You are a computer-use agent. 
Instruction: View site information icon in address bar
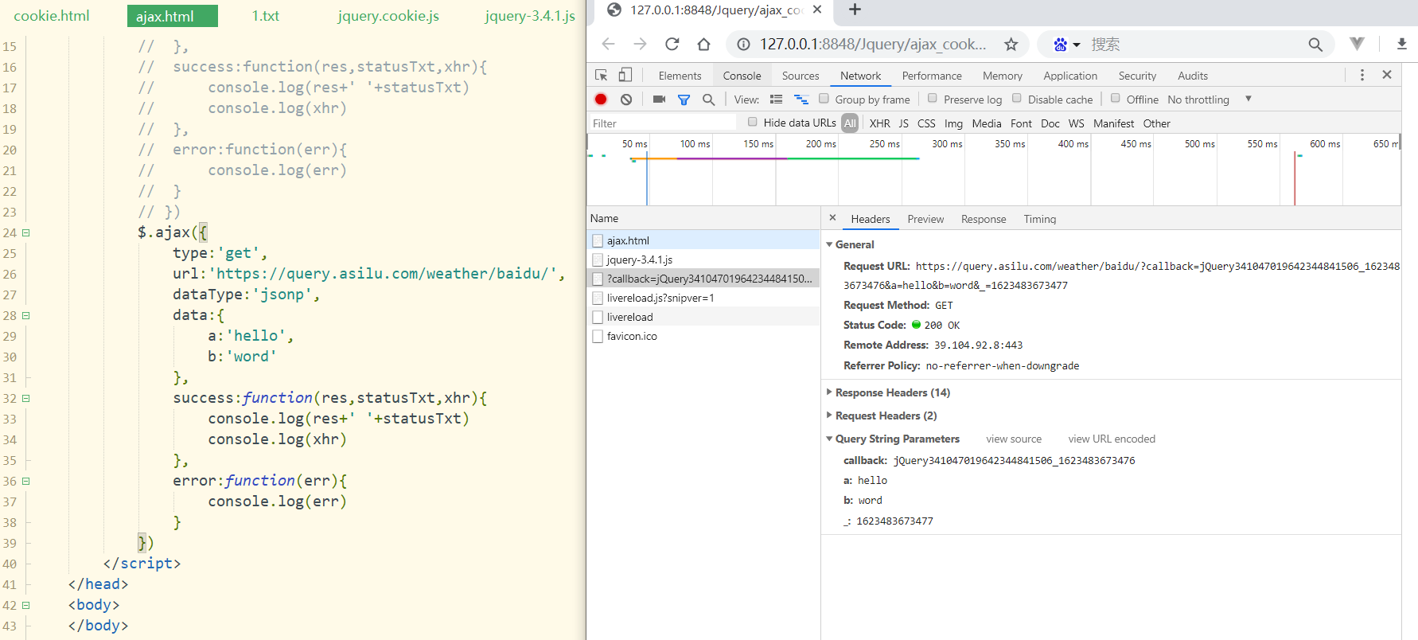(x=743, y=45)
